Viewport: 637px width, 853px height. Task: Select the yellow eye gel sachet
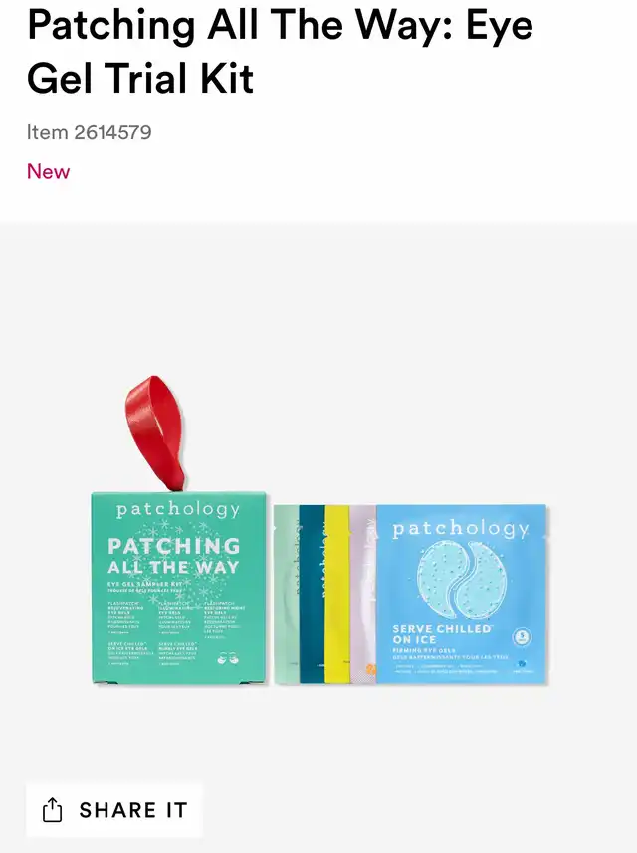337,594
